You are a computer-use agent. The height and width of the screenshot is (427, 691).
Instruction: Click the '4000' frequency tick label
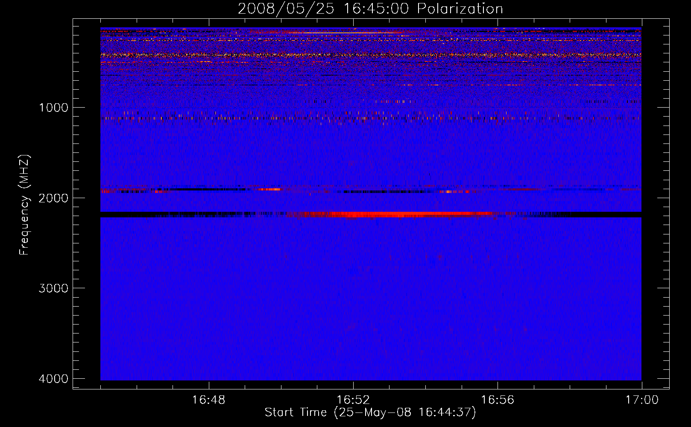coord(53,378)
